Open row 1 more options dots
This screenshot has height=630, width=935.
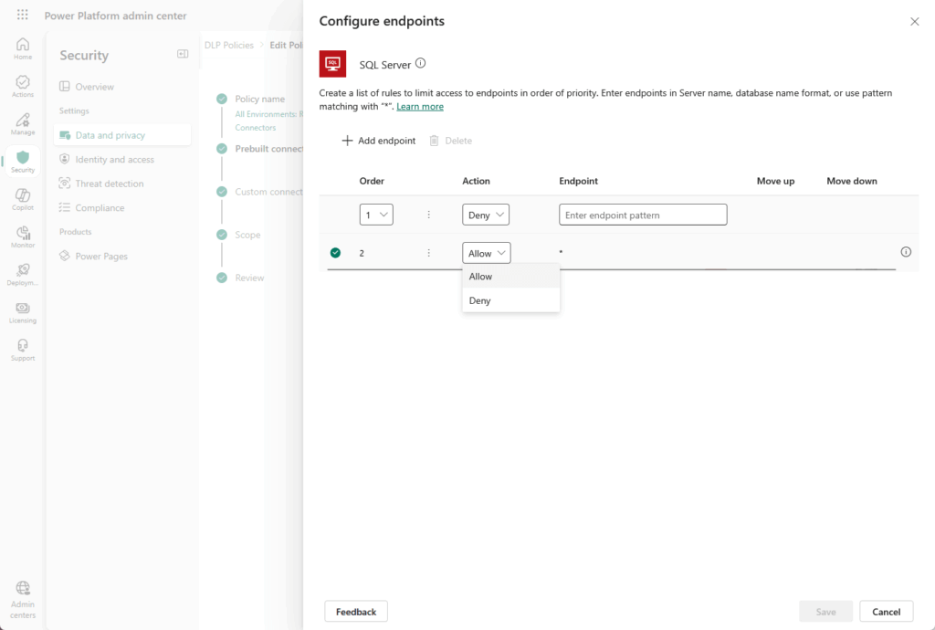click(429, 215)
